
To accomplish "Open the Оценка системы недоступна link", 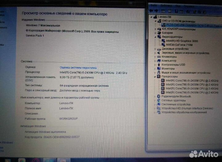I will 78,67.
